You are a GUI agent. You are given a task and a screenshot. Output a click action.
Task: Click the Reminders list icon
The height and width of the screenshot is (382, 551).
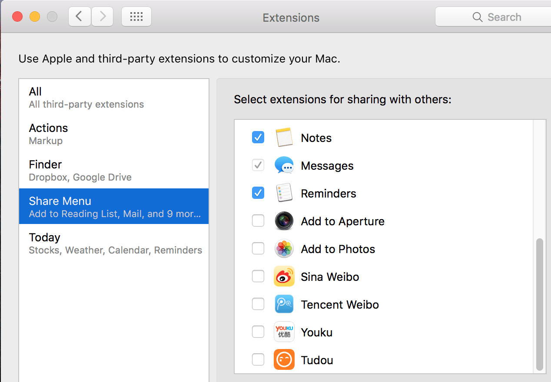click(284, 194)
